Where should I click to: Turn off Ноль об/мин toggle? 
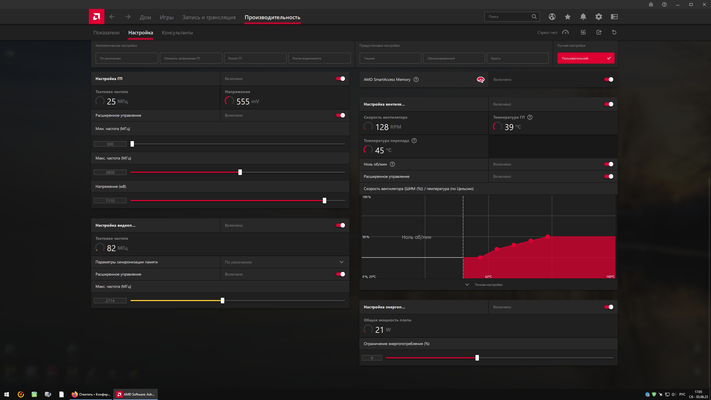[609, 164]
